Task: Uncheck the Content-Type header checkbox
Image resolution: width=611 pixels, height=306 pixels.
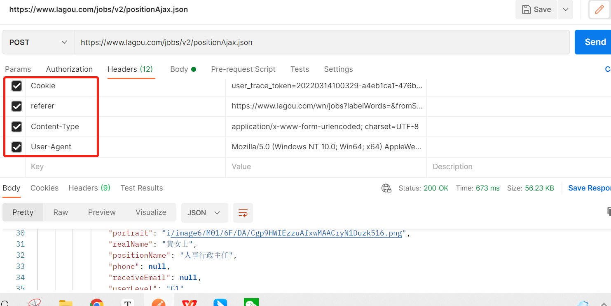Action: point(16,127)
